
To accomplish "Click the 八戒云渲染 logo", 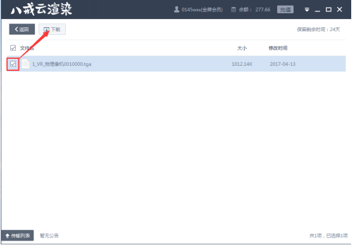I will point(41,9).
